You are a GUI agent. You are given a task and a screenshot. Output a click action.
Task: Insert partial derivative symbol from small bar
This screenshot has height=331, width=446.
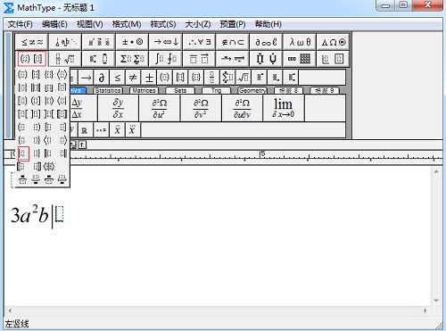(102, 78)
